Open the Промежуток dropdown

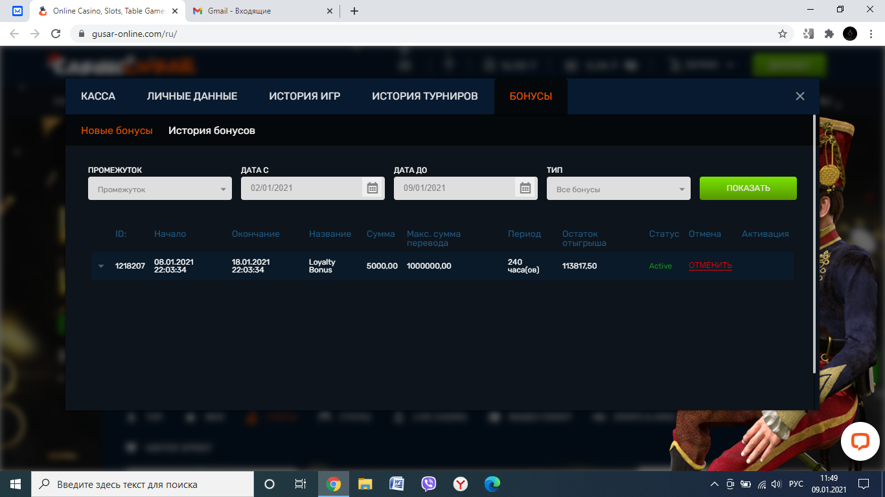(160, 188)
